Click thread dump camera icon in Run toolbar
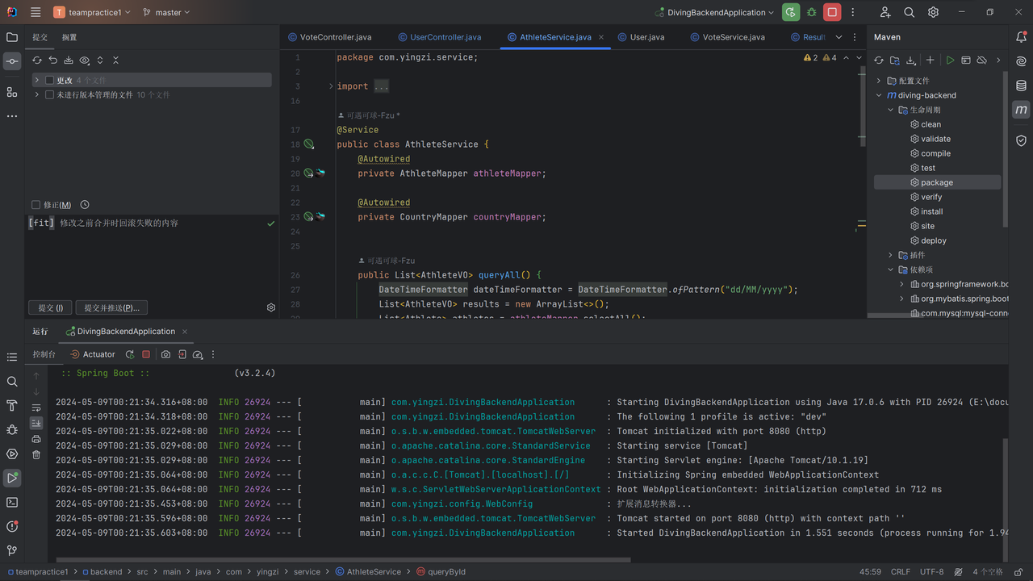The width and height of the screenshot is (1033, 581). pyautogui.click(x=165, y=354)
